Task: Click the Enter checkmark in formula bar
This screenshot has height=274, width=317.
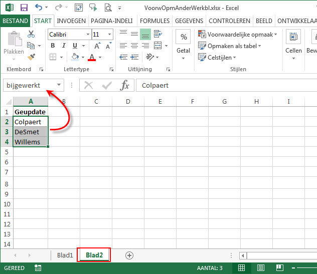Action: [106, 86]
